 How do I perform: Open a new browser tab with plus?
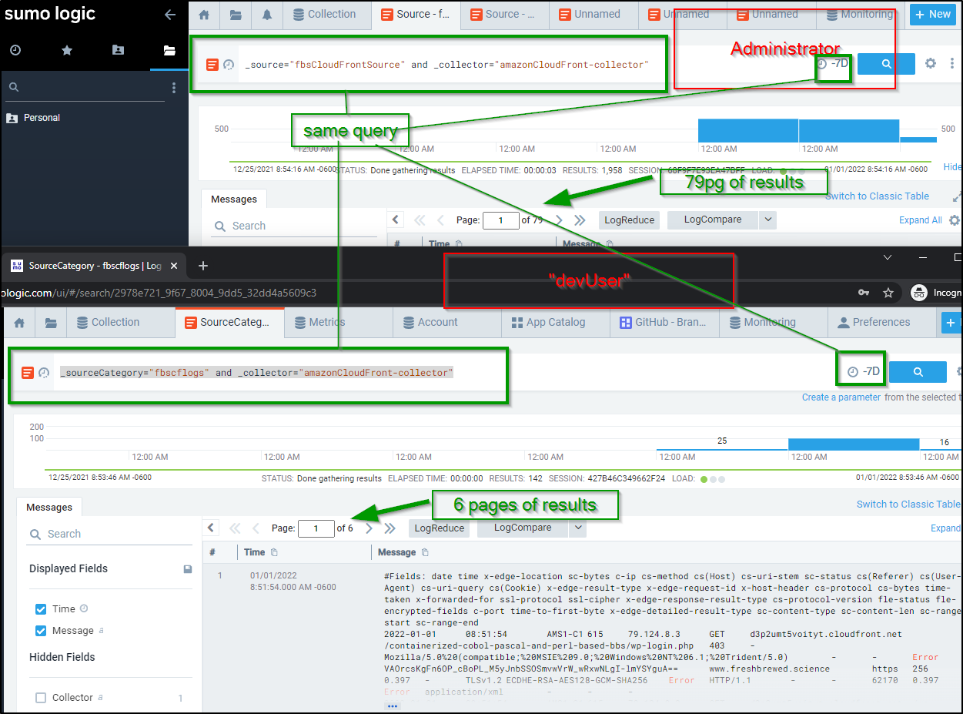(x=203, y=266)
